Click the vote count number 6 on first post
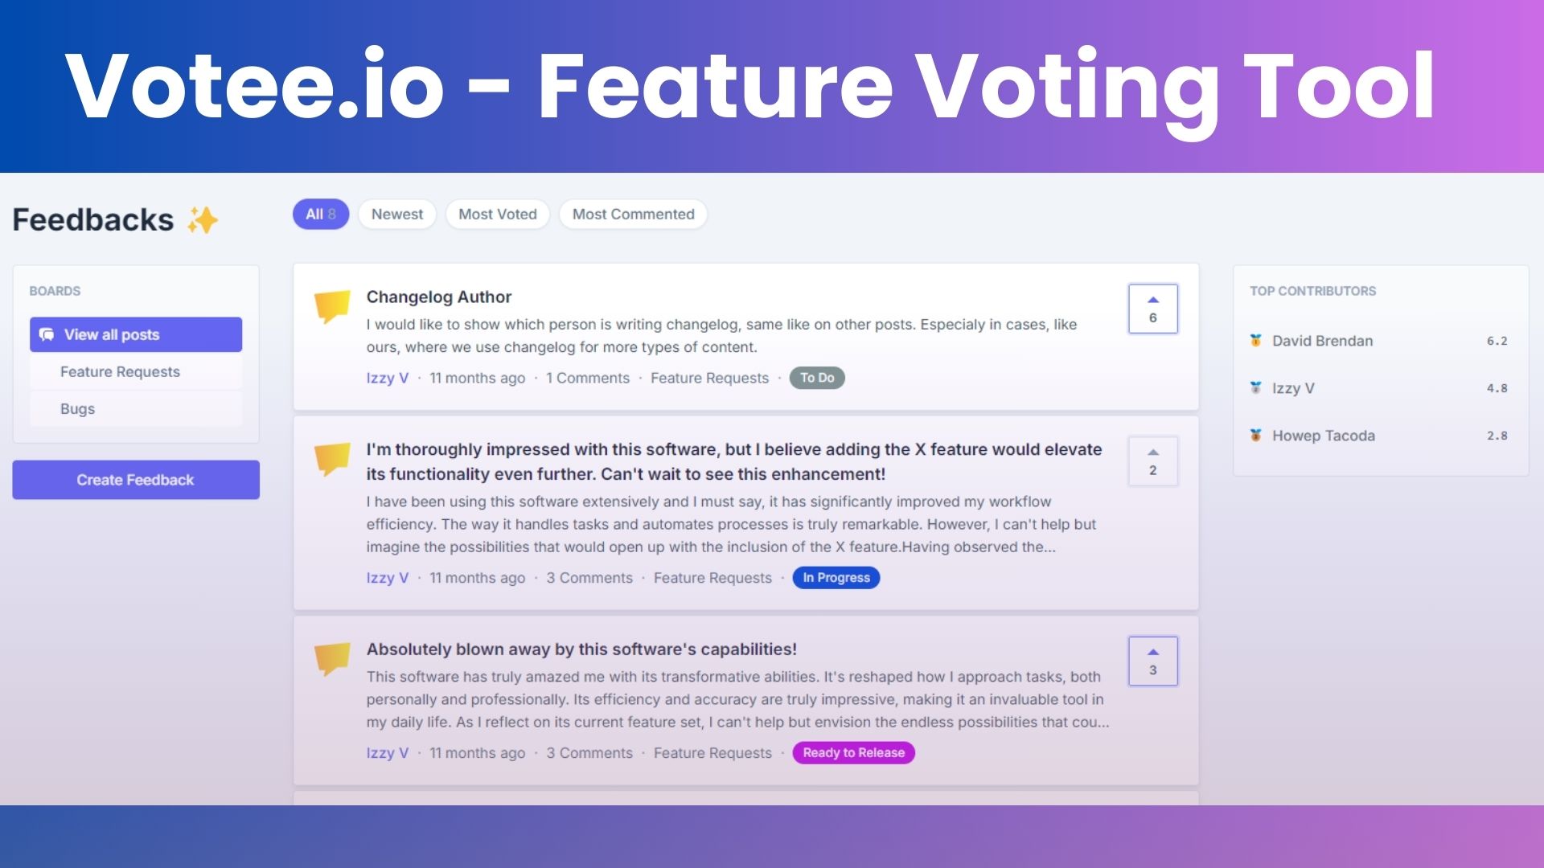The height and width of the screenshot is (868, 1544). pos(1152,317)
